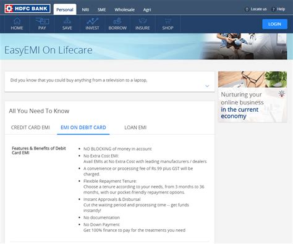The width and height of the screenshot is (293, 244).
Task: Click the doctor photo in the header banner
Action: coord(244,46)
